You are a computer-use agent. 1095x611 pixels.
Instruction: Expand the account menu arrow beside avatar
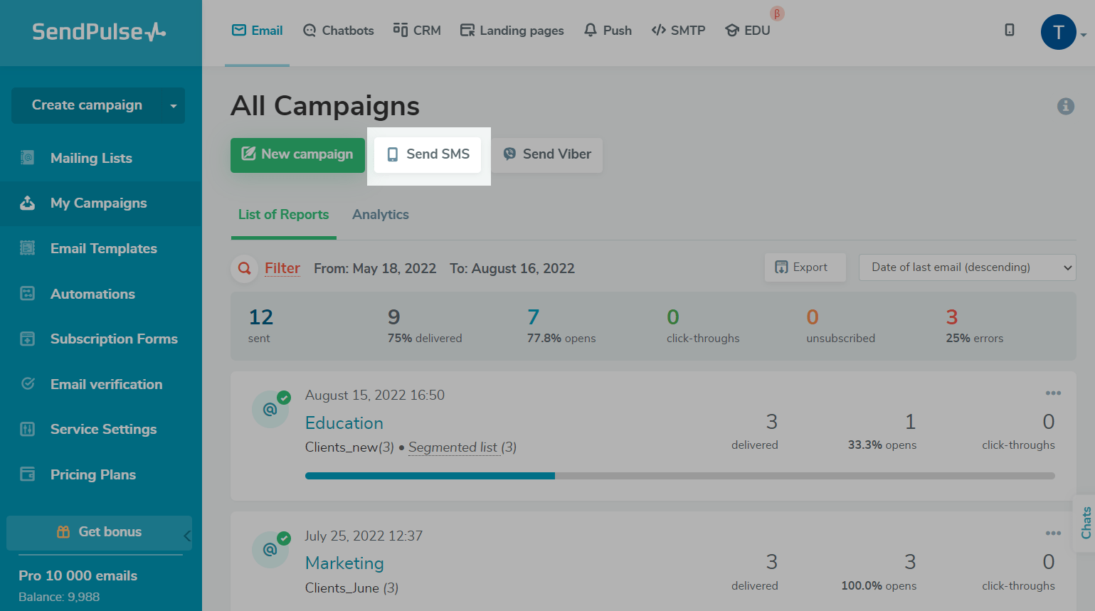pyautogui.click(x=1084, y=35)
